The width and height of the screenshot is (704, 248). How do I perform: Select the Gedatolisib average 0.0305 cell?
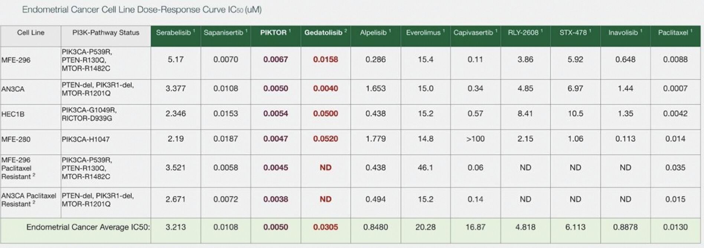(x=326, y=227)
